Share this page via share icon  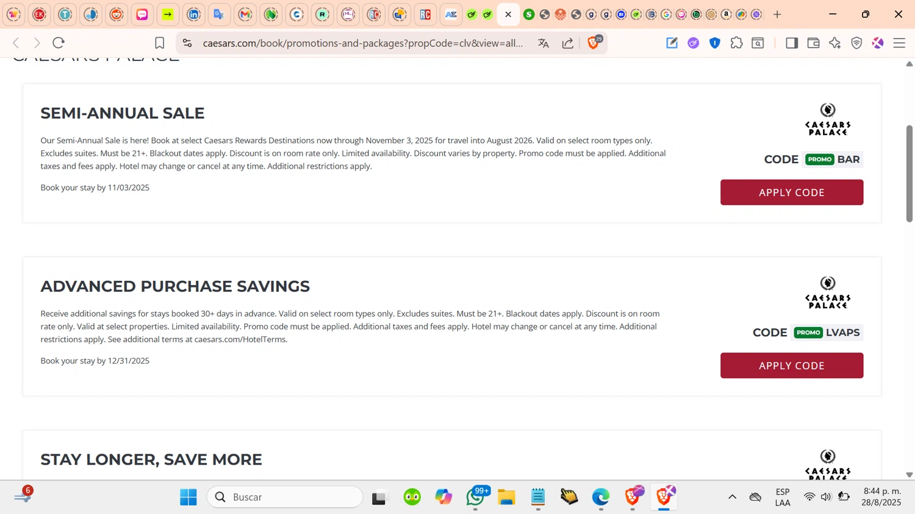pos(568,43)
